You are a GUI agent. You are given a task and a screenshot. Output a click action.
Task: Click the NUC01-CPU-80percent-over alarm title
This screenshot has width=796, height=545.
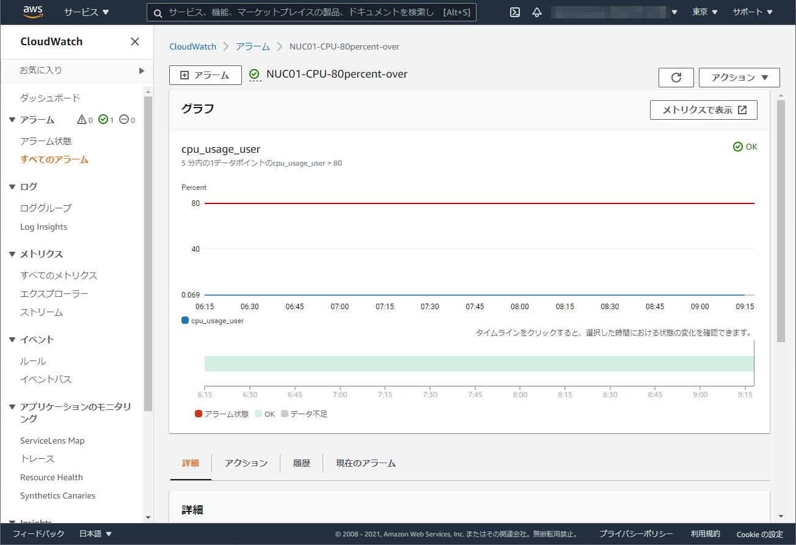[337, 74]
